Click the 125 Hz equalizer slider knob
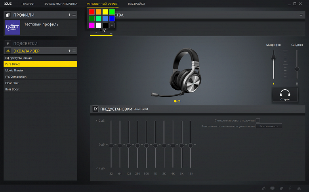Screen dimensions: 309x192 tap(129, 146)
